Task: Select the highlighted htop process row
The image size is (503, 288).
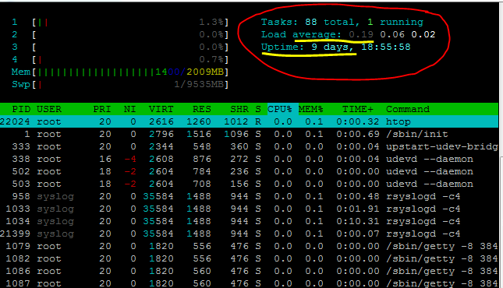Action: (x=250, y=121)
